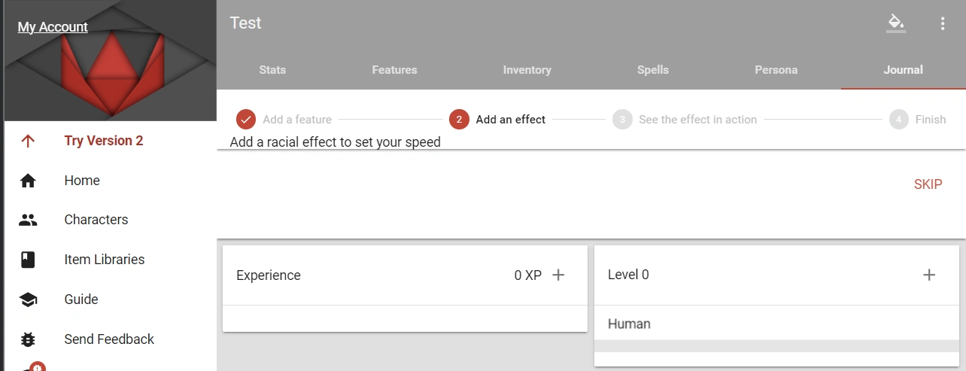Select the Human race entry
This screenshot has height=371, width=966.
(630, 324)
